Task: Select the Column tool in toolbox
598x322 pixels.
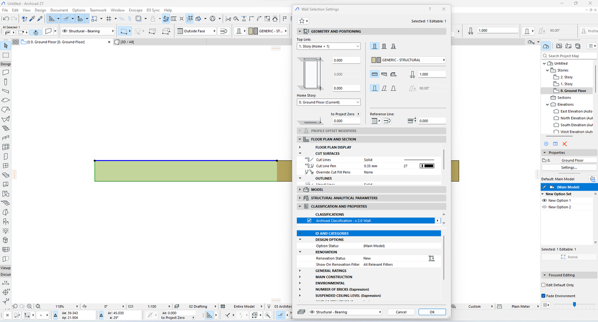Action: [5, 82]
